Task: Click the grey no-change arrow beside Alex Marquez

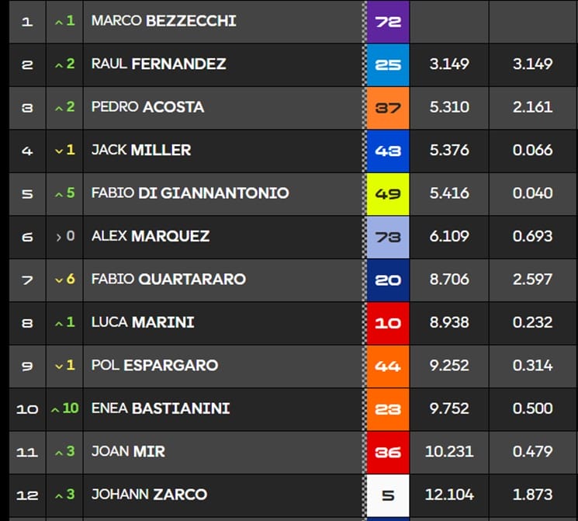Action: tap(58, 236)
